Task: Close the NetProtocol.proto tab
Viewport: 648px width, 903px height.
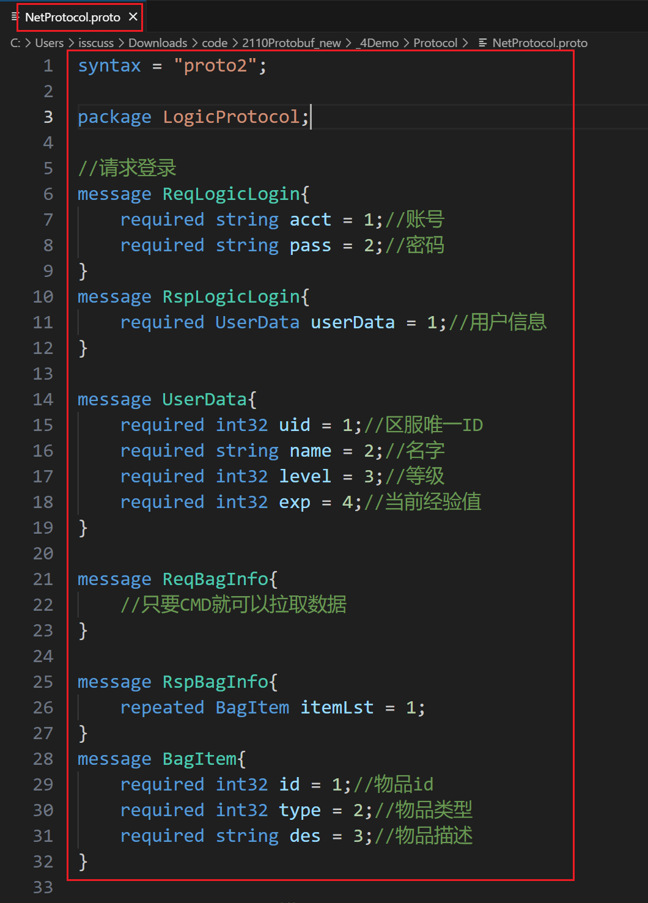Action: (133, 17)
